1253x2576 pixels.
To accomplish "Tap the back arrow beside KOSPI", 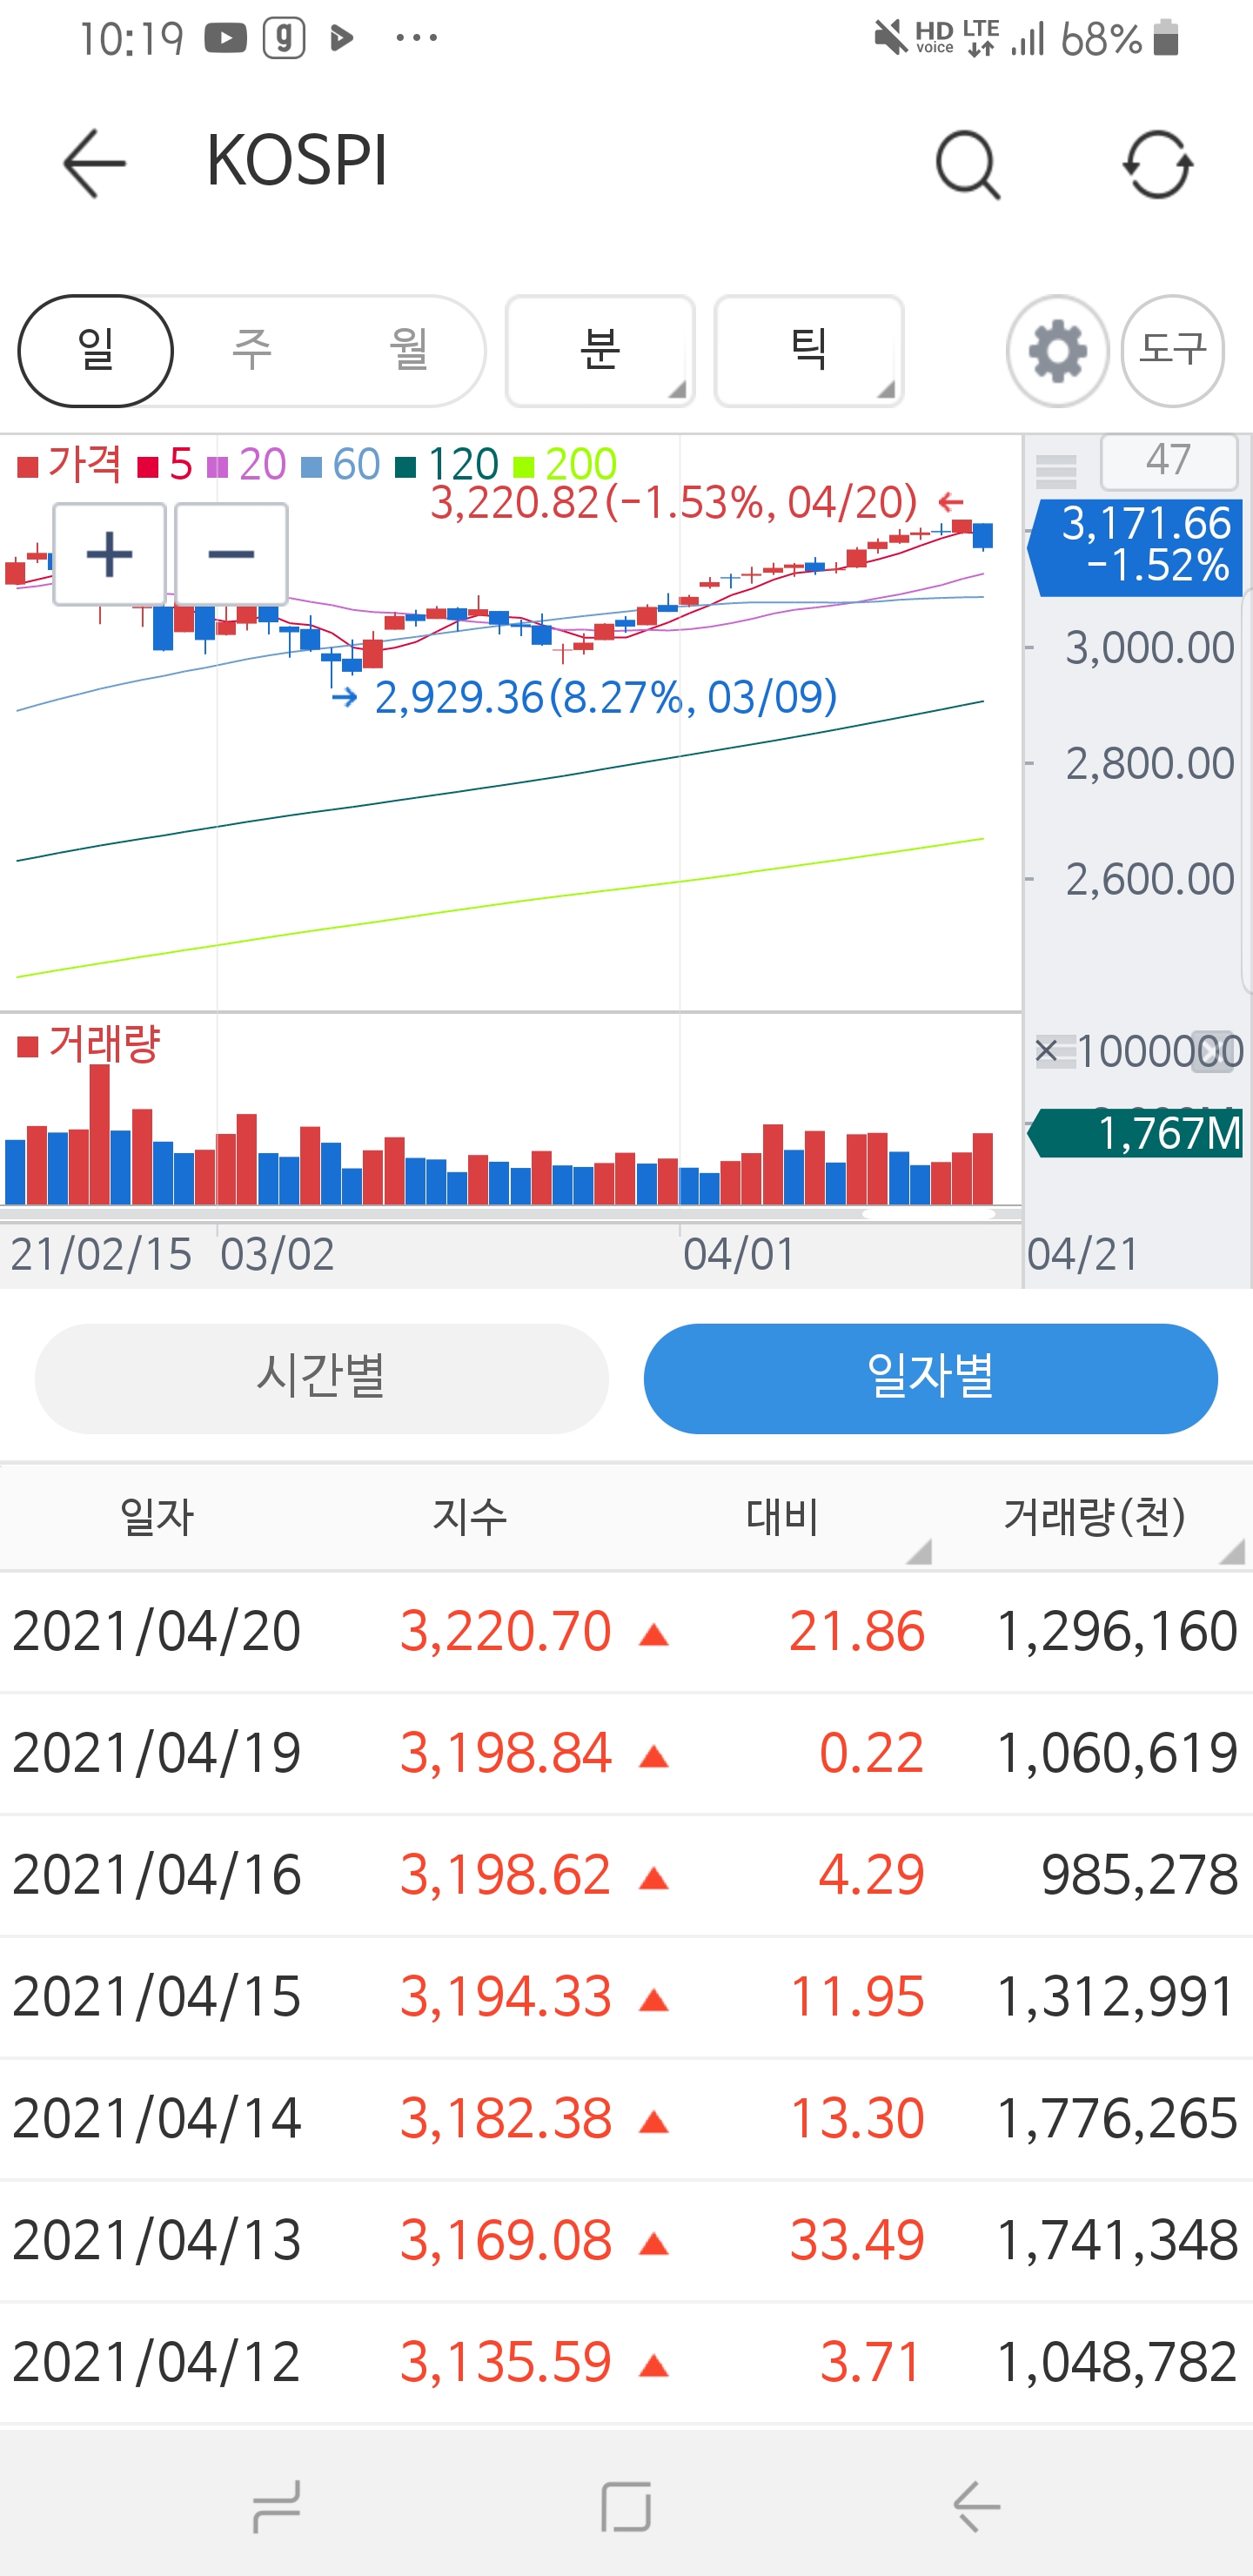I will [94, 163].
